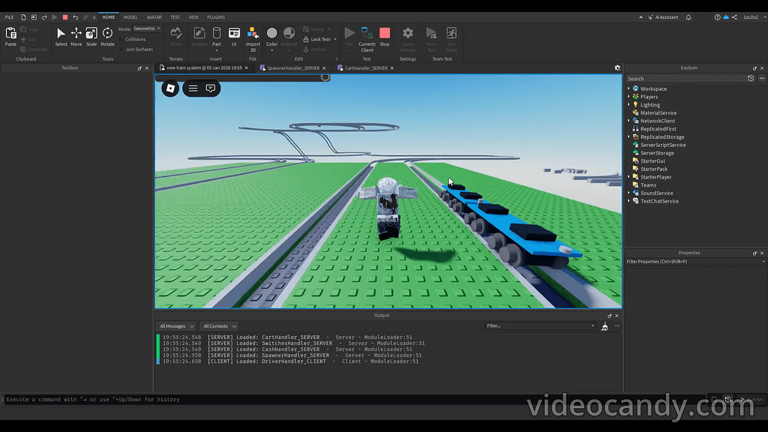Switch to the VIEW ribbon tab

(193, 17)
